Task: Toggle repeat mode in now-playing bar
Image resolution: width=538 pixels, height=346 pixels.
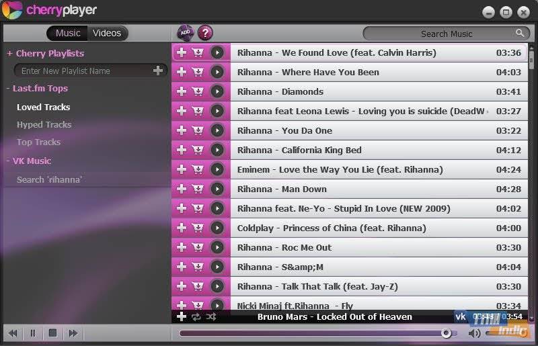Action: click(x=196, y=316)
